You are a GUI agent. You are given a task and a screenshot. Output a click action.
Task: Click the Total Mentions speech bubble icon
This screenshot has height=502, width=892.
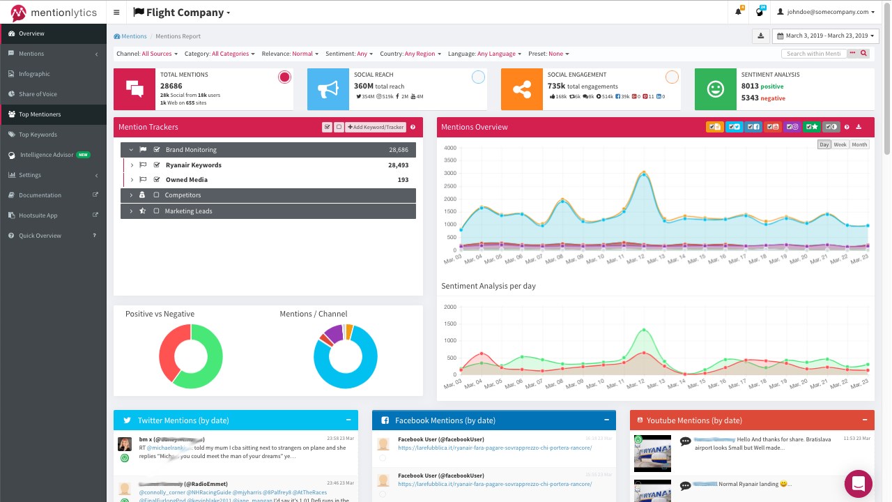pos(134,89)
